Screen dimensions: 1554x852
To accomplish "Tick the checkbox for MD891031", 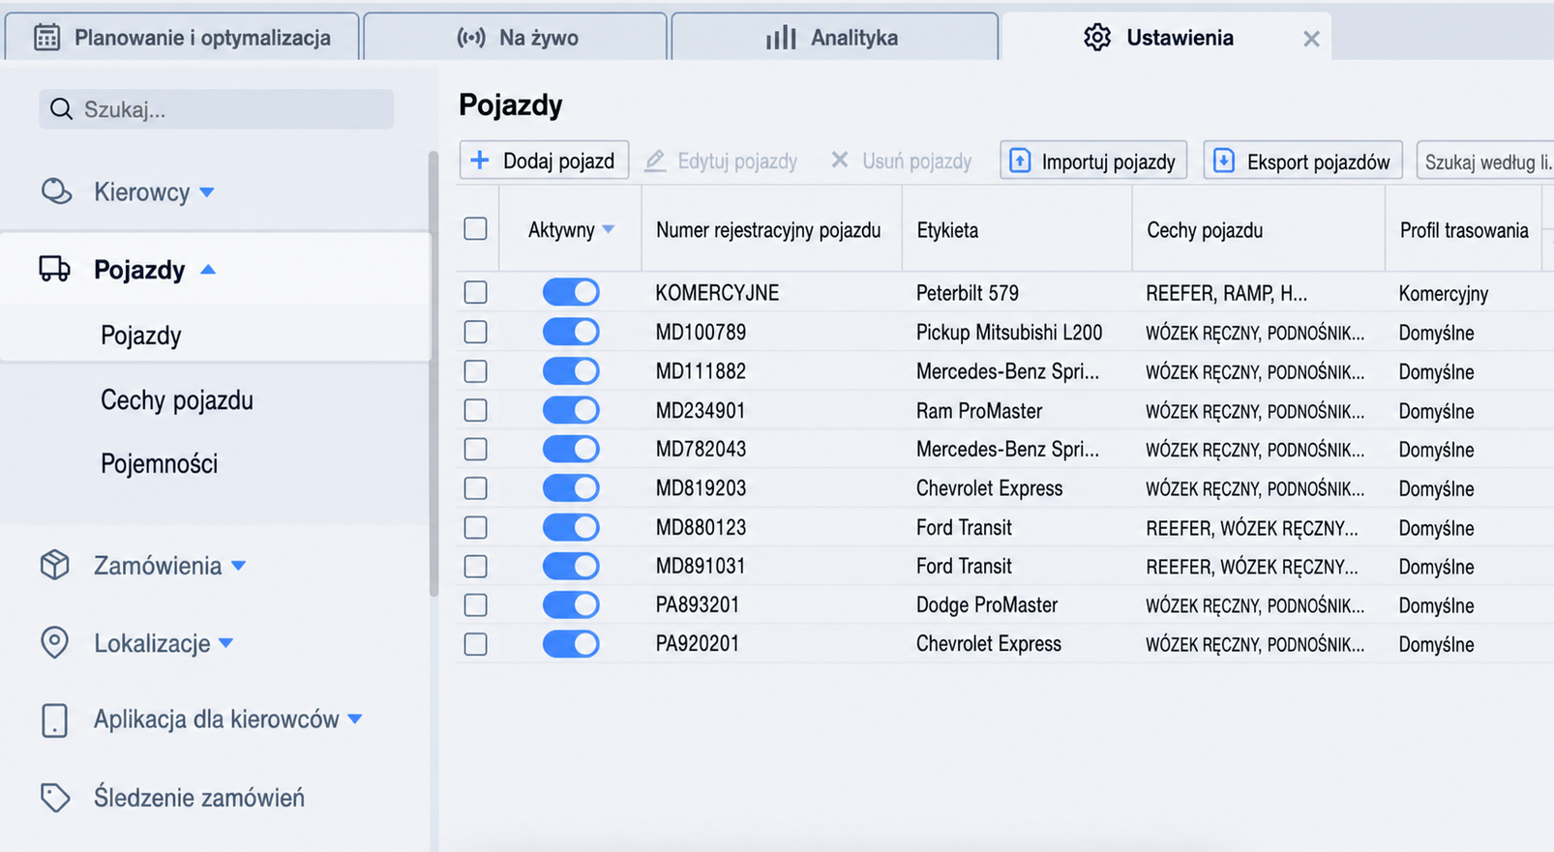I will click(475, 566).
